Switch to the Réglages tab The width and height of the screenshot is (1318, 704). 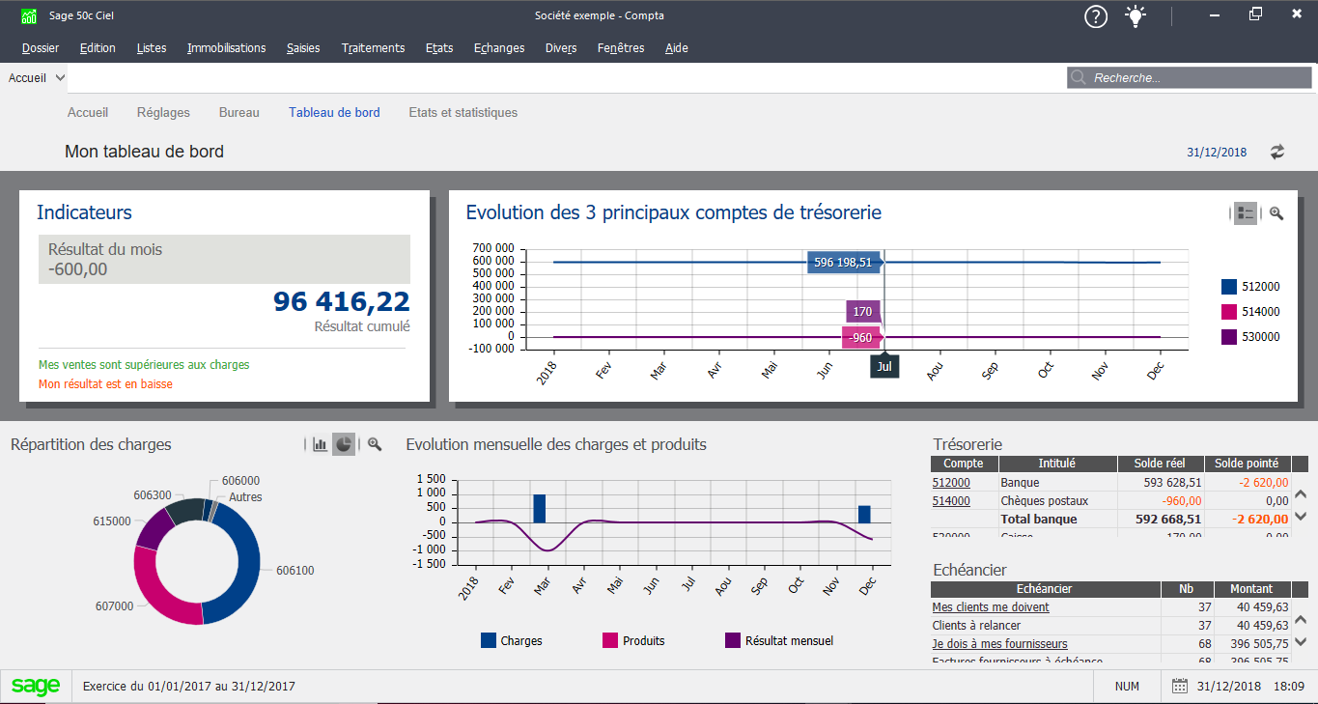click(163, 113)
